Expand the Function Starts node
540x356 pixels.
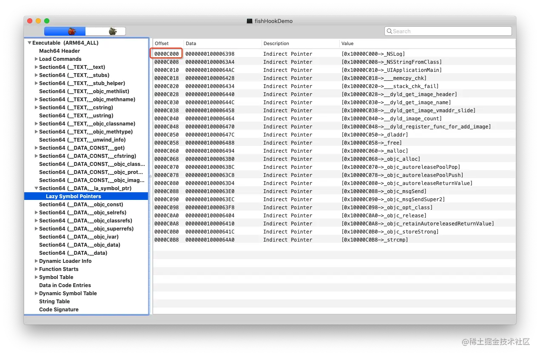[36, 269]
